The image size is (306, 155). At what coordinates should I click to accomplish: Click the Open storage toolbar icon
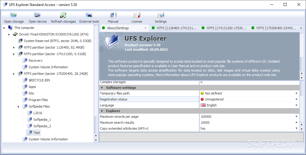[x=14, y=15]
